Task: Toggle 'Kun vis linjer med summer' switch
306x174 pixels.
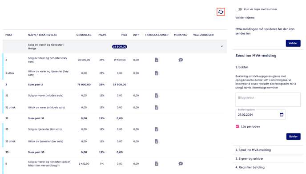Action: 238,9
